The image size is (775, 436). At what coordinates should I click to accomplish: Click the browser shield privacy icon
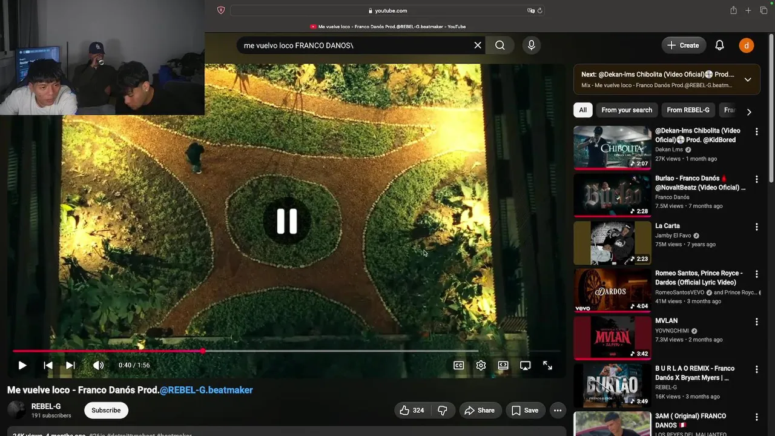[220, 10]
